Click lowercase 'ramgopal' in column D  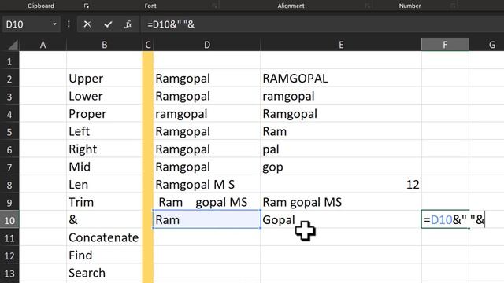coord(207,114)
